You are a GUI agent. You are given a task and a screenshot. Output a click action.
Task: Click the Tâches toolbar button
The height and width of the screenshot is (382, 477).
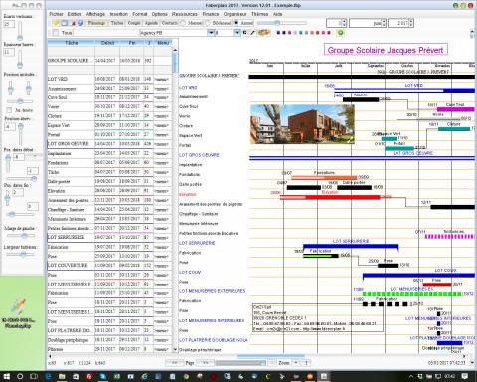coord(117,23)
